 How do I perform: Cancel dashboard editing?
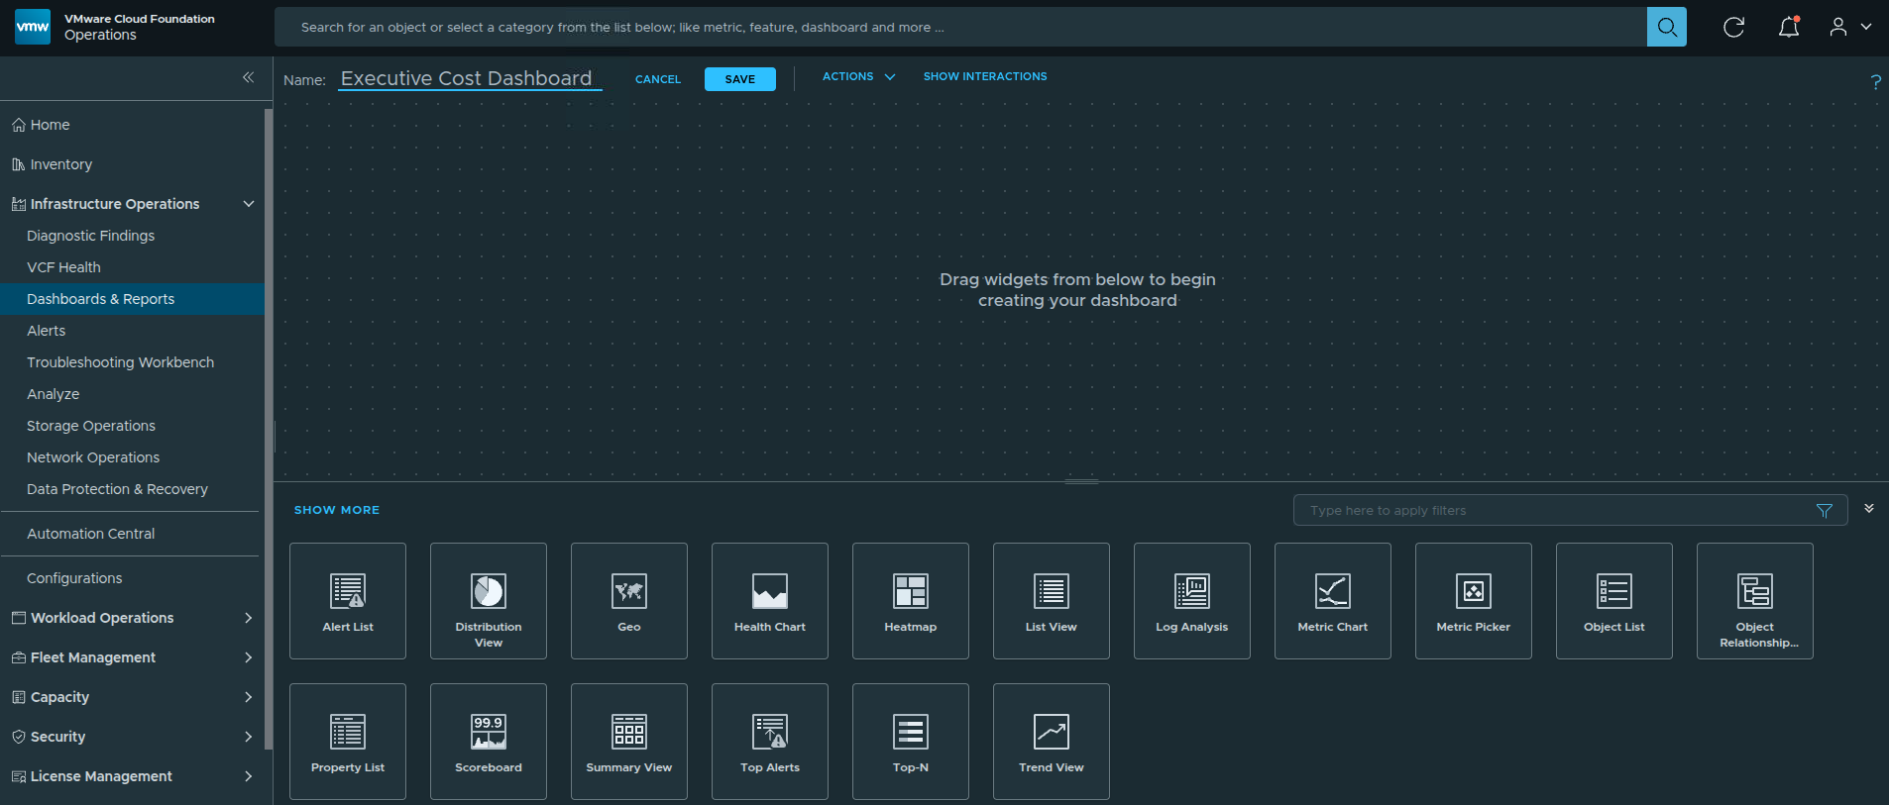(658, 79)
